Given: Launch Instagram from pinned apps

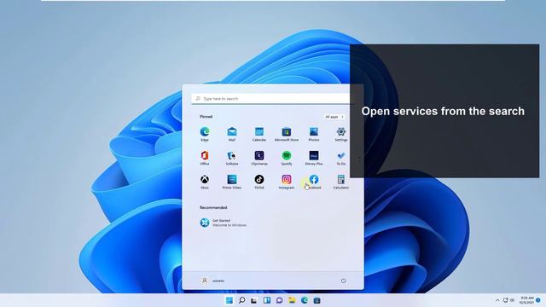Looking at the screenshot, I should coord(287,182).
